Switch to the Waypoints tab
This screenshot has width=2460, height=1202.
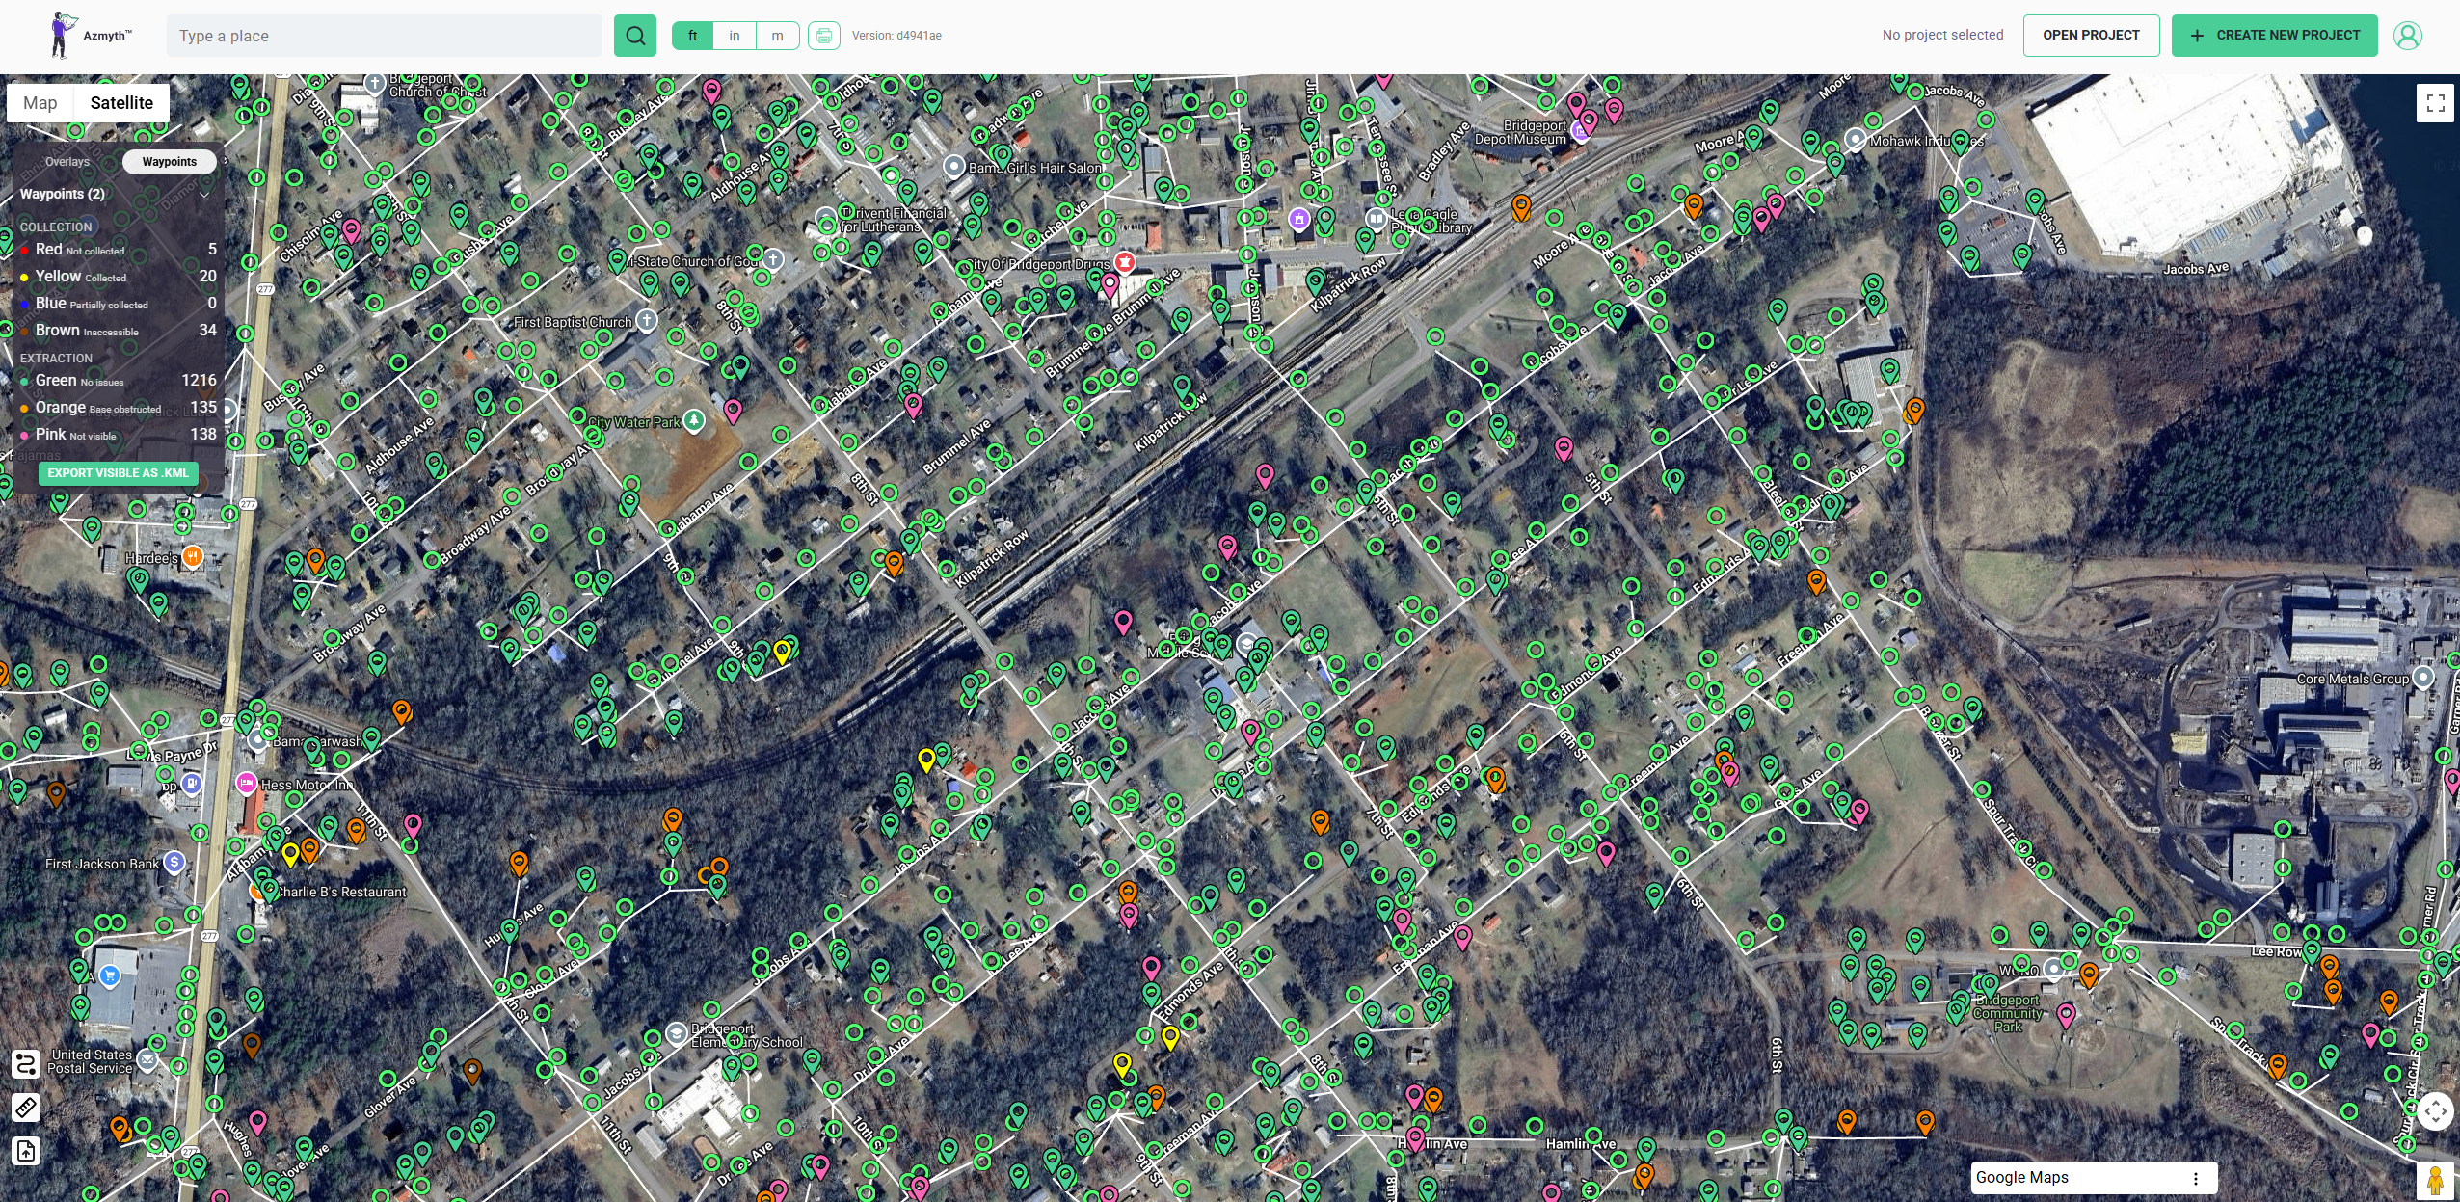[x=170, y=162]
